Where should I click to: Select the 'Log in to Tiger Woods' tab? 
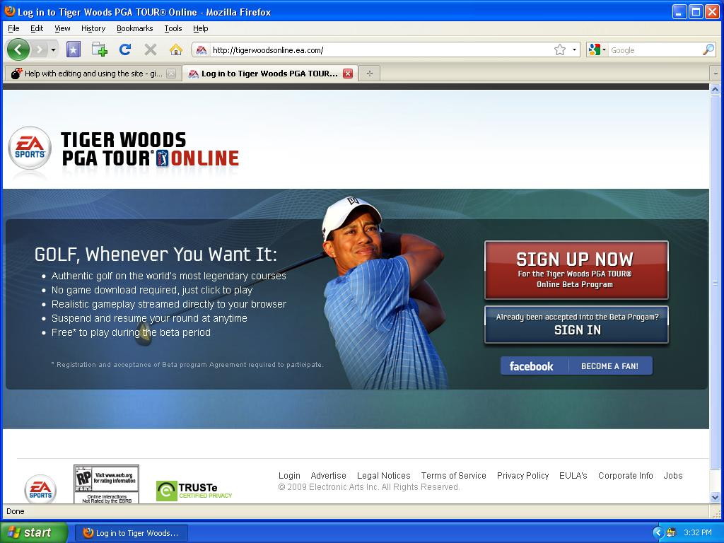click(x=269, y=74)
